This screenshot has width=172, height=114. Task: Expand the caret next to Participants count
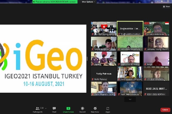pyautogui.click(x=46, y=108)
